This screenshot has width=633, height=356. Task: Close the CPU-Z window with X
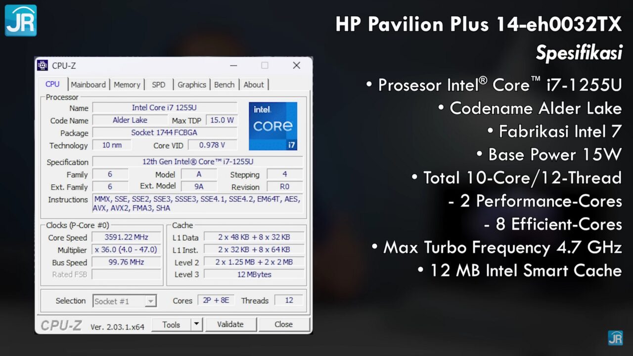296,65
